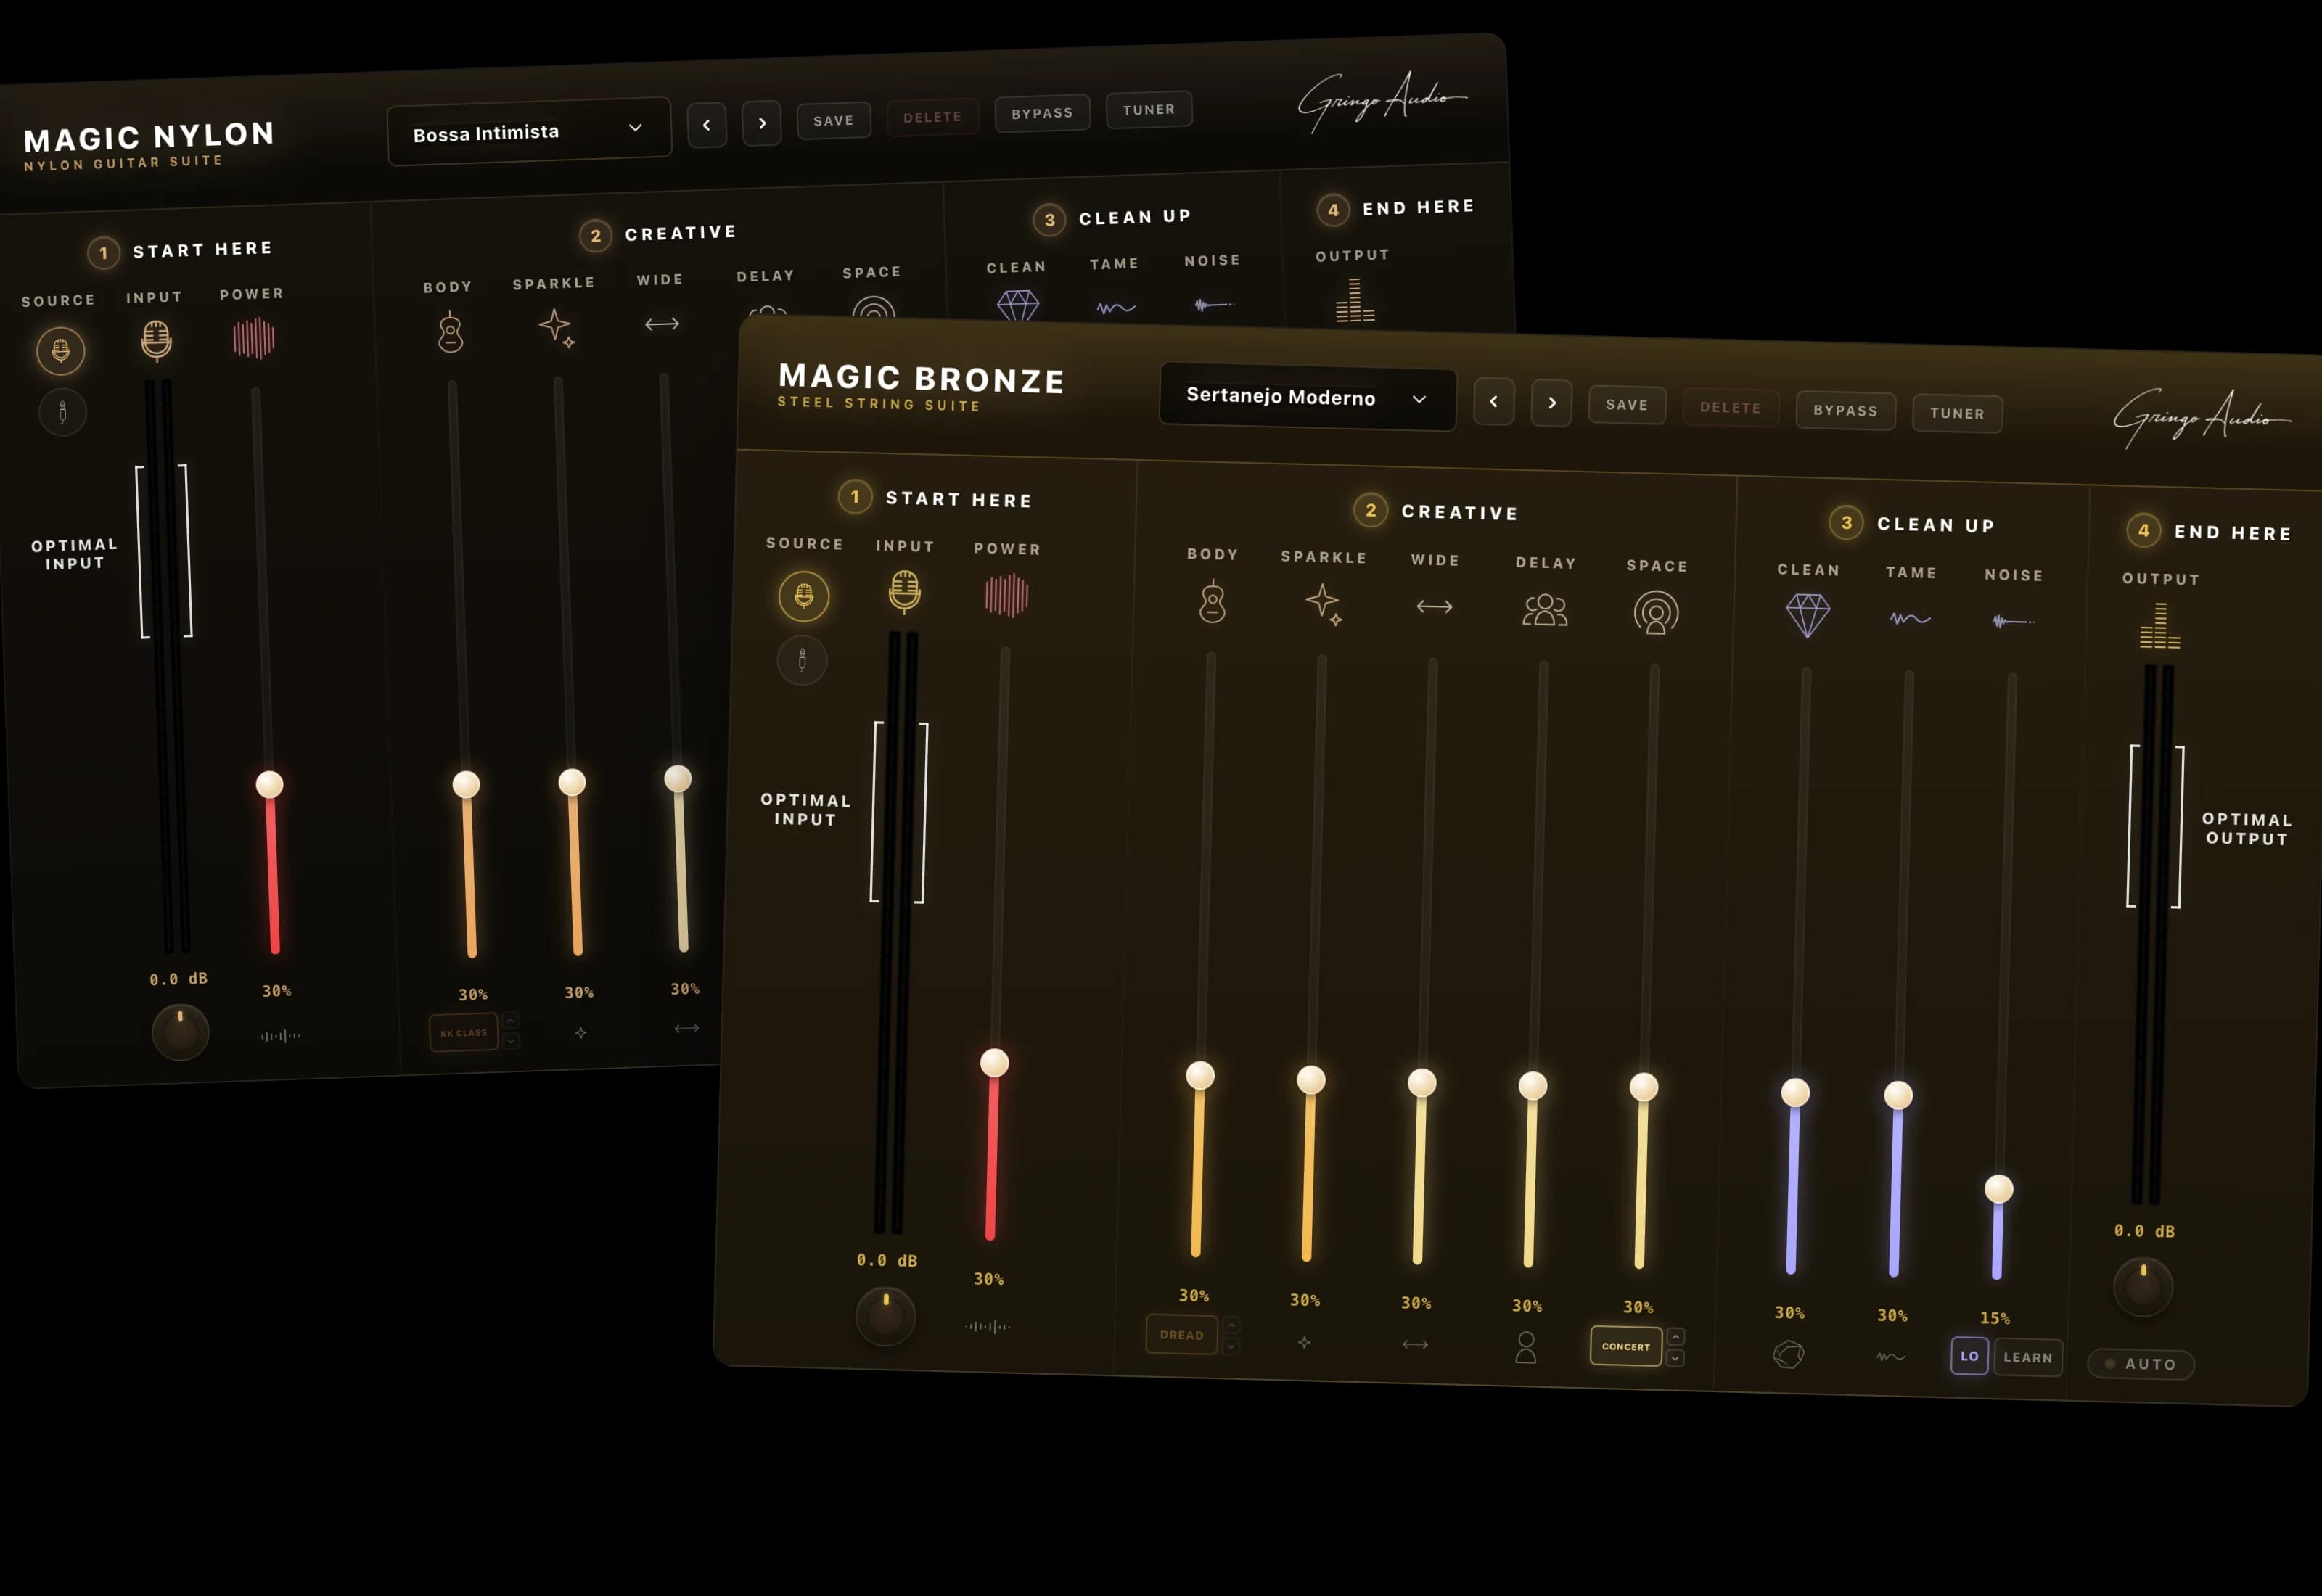The width and height of the screenshot is (2322, 1596).
Task: Go to the next preset in Magic Nylon
Action: (762, 123)
